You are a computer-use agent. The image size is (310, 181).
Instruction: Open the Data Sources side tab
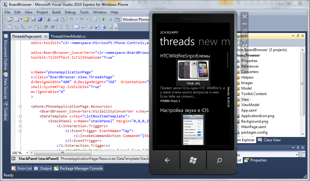pyautogui.click(x=6, y=86)
